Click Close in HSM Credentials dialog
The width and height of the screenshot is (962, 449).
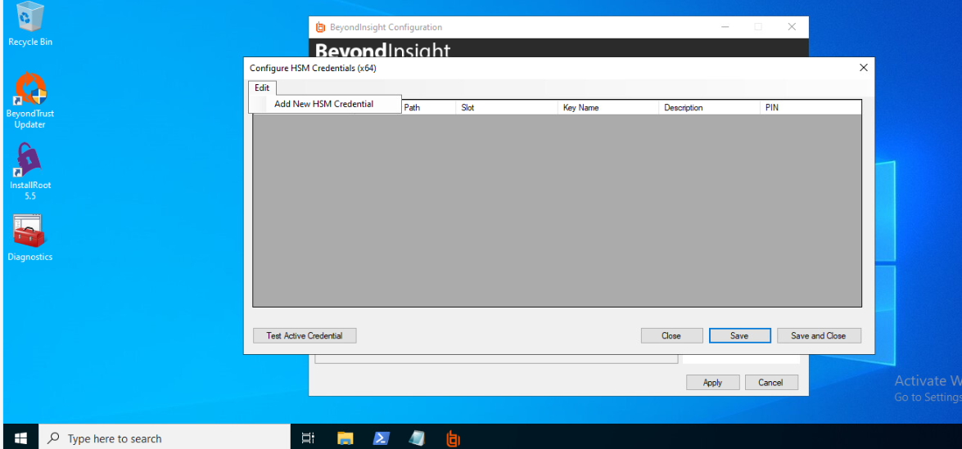pos(671,335)
